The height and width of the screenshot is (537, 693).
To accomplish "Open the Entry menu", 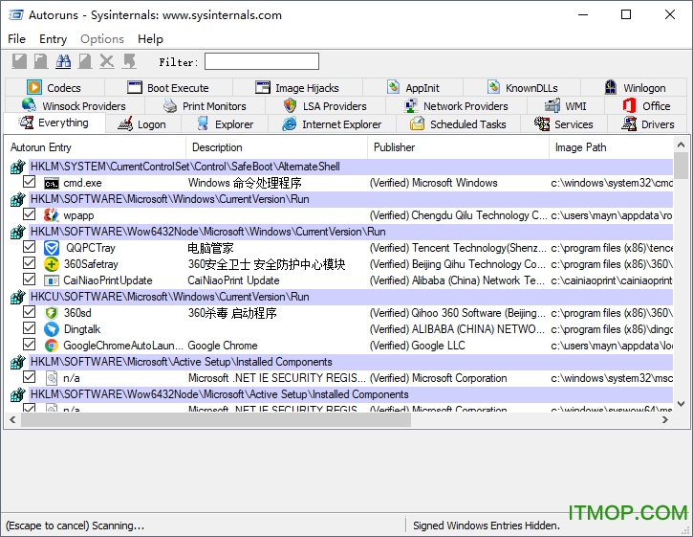I will click(x=53, y=39).
